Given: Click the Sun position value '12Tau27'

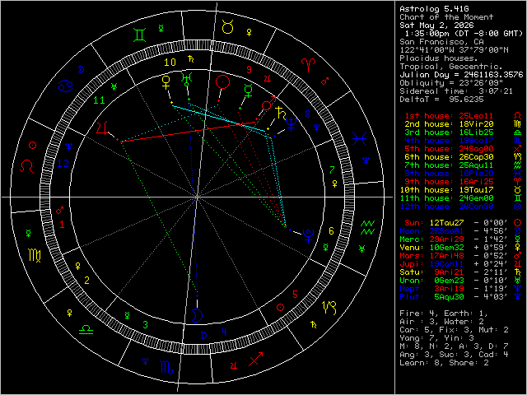Looking at the screenshot, I should pos(446,223).
